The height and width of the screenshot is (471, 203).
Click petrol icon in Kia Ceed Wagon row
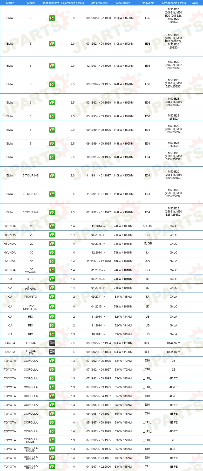click(x=52, y=288)
